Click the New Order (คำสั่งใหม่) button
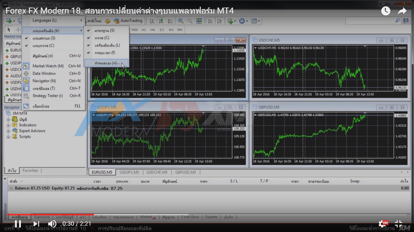Viewport: 414px width, 232px height. click(x=94, y=21)
